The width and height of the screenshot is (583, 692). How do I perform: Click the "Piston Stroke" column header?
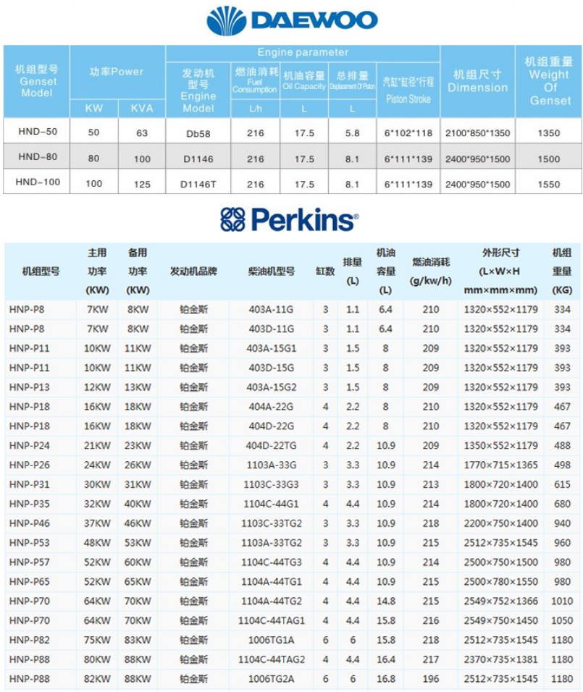(x=408, y=90)
